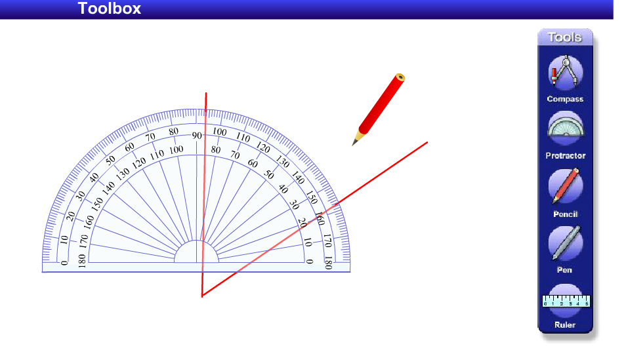Select the Compass tool icon

tap(566, 73)
